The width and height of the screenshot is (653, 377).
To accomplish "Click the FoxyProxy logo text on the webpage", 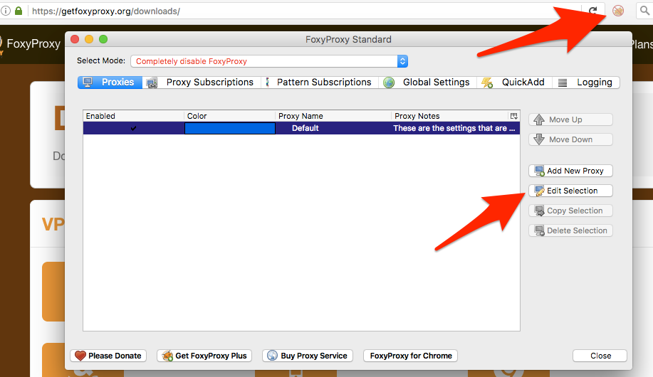I will [33, 43].
